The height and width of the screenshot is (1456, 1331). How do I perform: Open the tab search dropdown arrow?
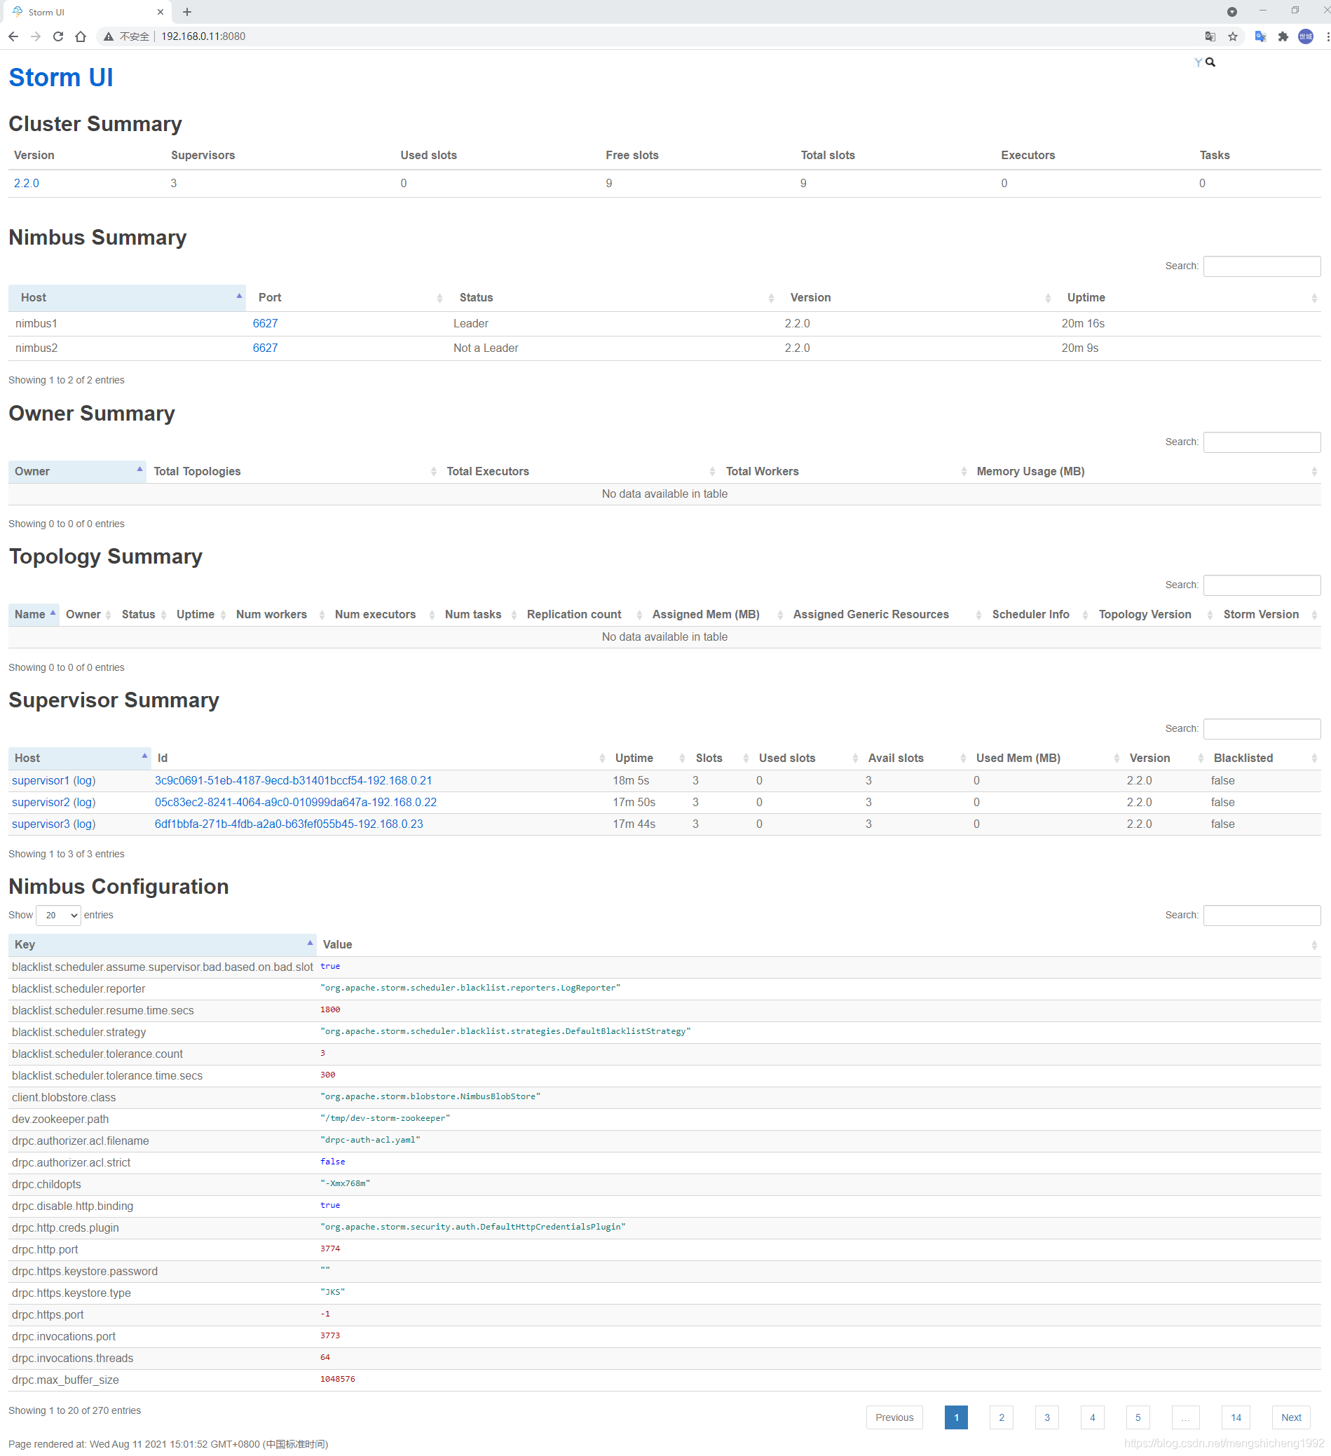(x=1232, y=11)
